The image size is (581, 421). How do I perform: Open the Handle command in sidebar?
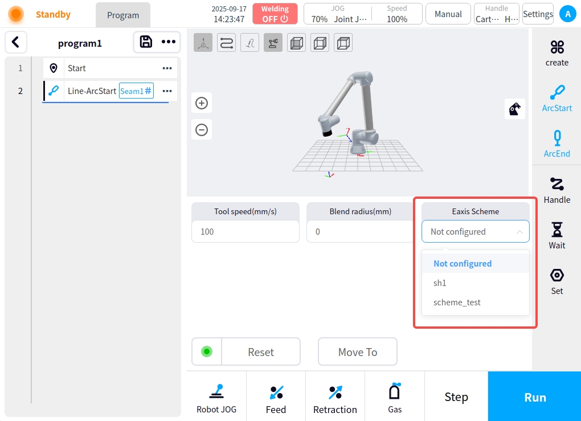pyautogui.click(x=557, y=190)
